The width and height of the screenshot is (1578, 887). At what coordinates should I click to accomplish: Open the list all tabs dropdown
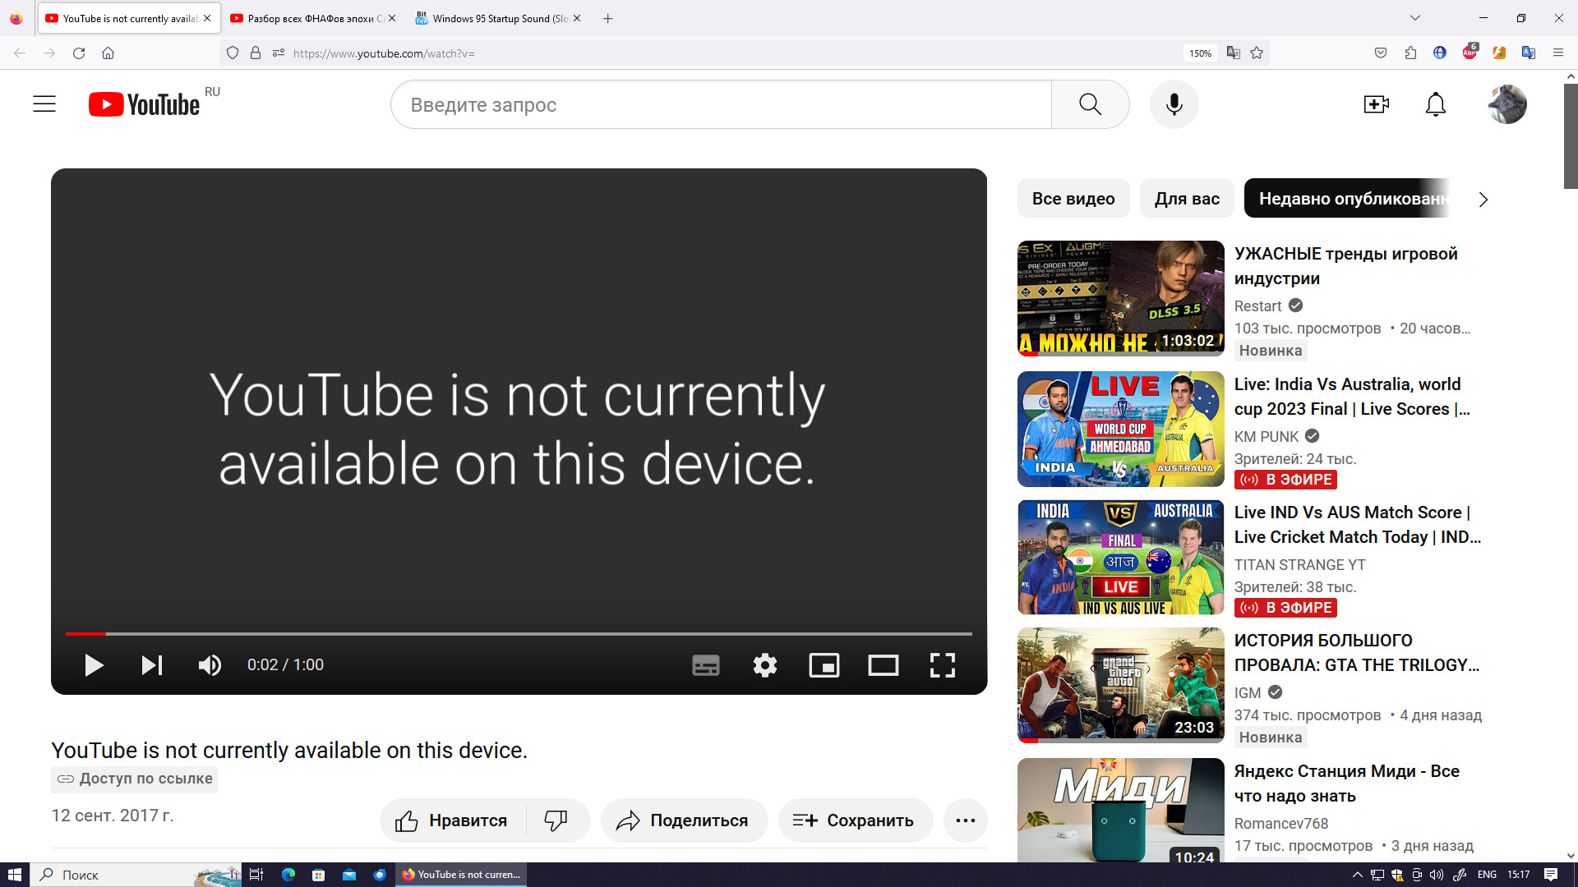[1414, 18]
